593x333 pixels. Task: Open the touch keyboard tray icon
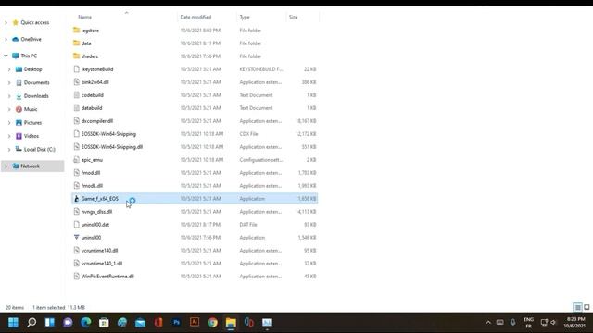(x=500, y=322)
